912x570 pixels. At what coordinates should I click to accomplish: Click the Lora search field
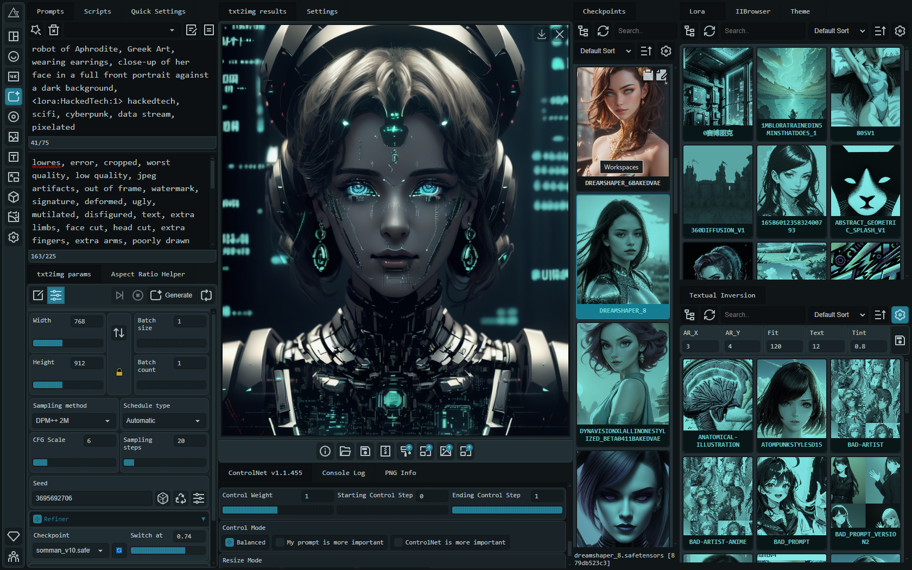(x=763, y=31)
